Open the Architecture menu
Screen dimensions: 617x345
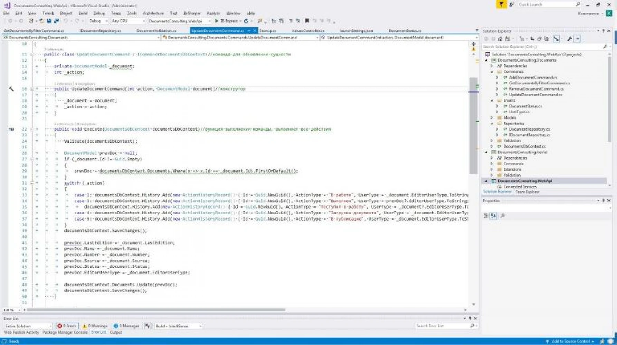tap(153, 13)
